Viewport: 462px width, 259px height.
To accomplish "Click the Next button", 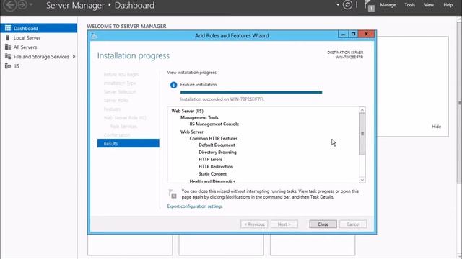I will 284,224.
